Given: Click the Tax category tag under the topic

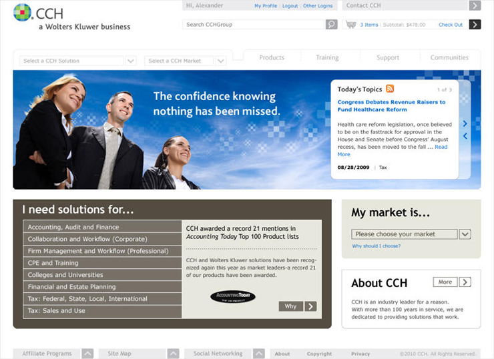Looking at the screenshot, I should [383, 167].
